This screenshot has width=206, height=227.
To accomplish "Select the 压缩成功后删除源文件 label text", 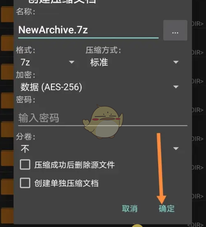I will click(x=75, y=165).
